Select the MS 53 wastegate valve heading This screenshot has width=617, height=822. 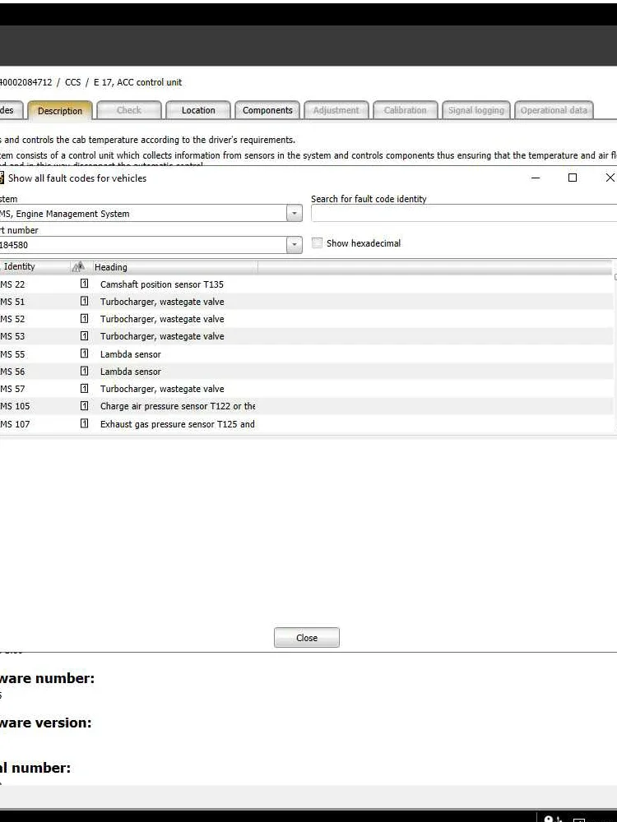162,336
